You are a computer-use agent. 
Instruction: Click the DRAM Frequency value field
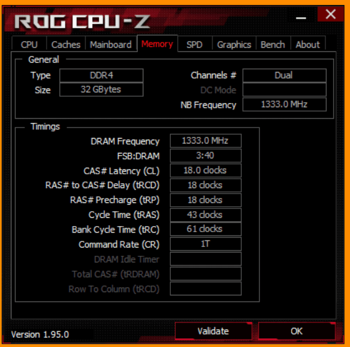[x=205, y=141]
